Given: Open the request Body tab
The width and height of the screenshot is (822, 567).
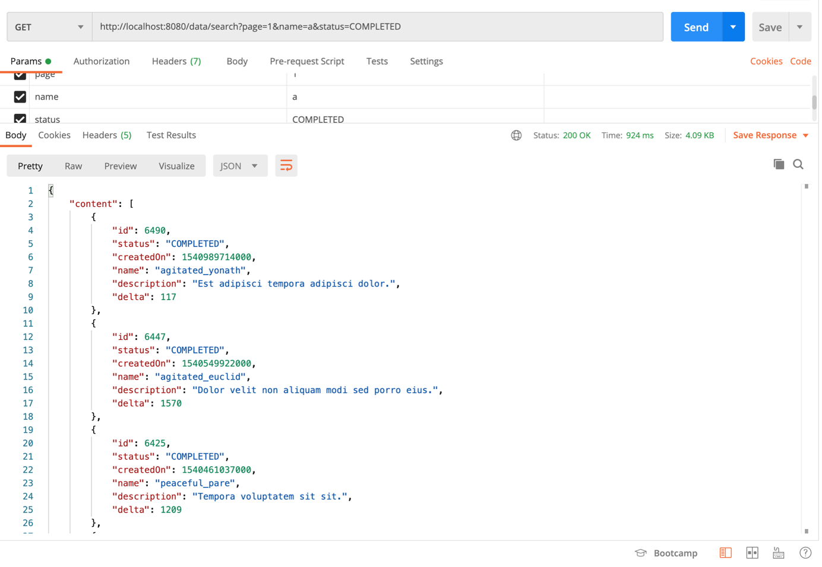Looking at the screenshot, I should [237, 61].
